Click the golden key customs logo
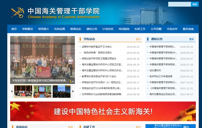The image size is (202, 128). 18,13
